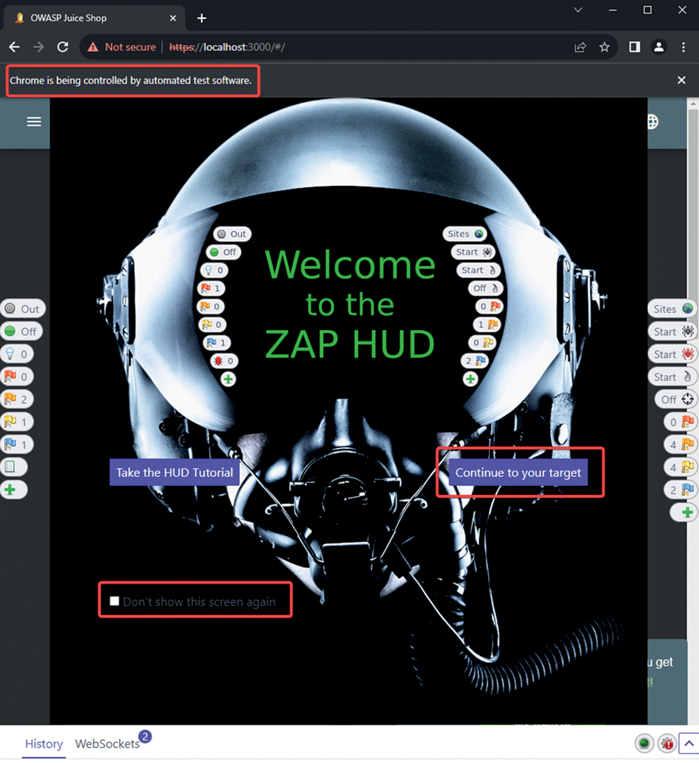The image size is (699, 763).
Task: Start the active scan flame tool
Action: click(672, 377)
